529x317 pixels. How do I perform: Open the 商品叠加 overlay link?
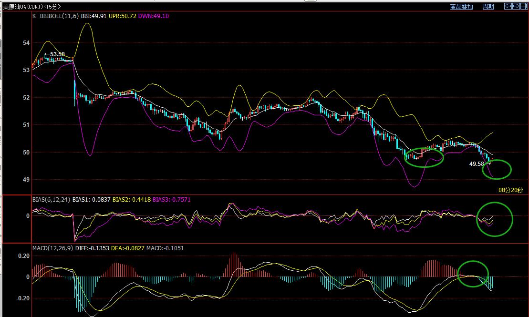(461, 7)
